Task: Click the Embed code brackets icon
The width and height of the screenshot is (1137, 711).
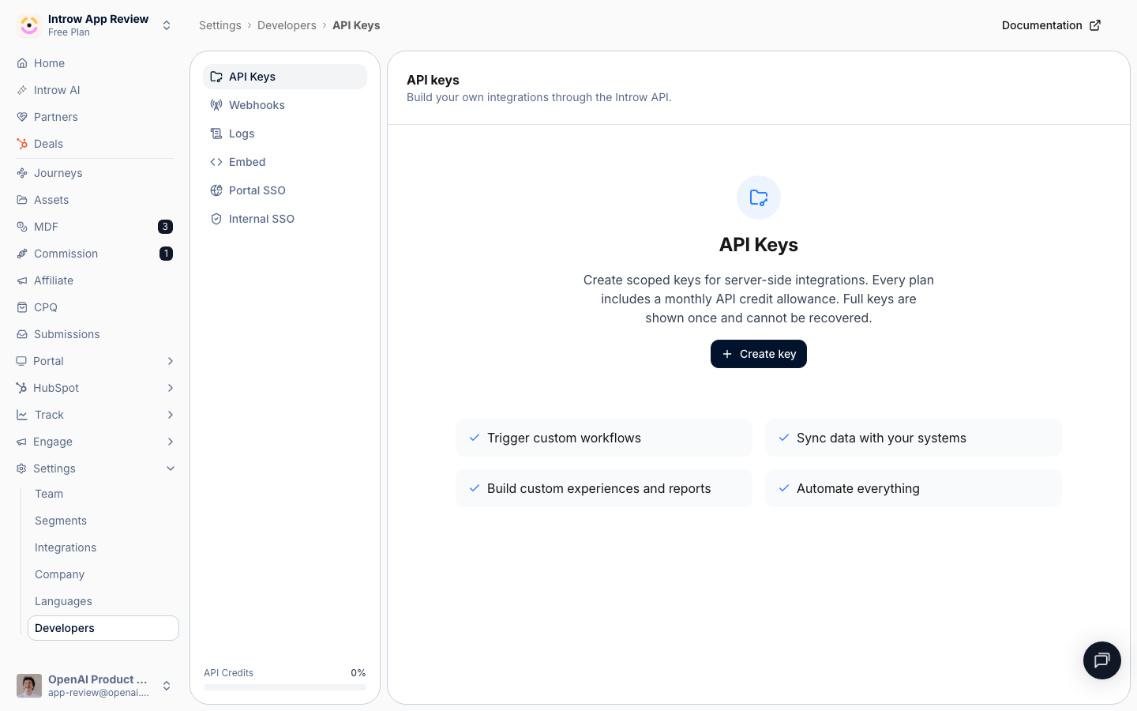Action: (216, 162)
